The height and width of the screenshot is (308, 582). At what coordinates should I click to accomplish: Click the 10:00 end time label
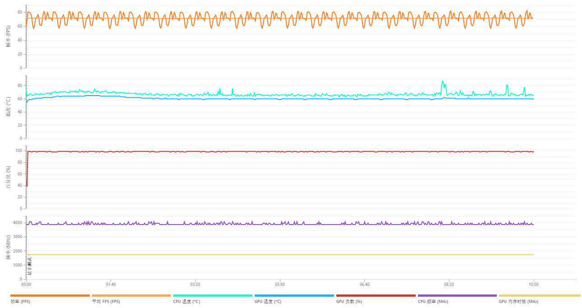[533, 285]
